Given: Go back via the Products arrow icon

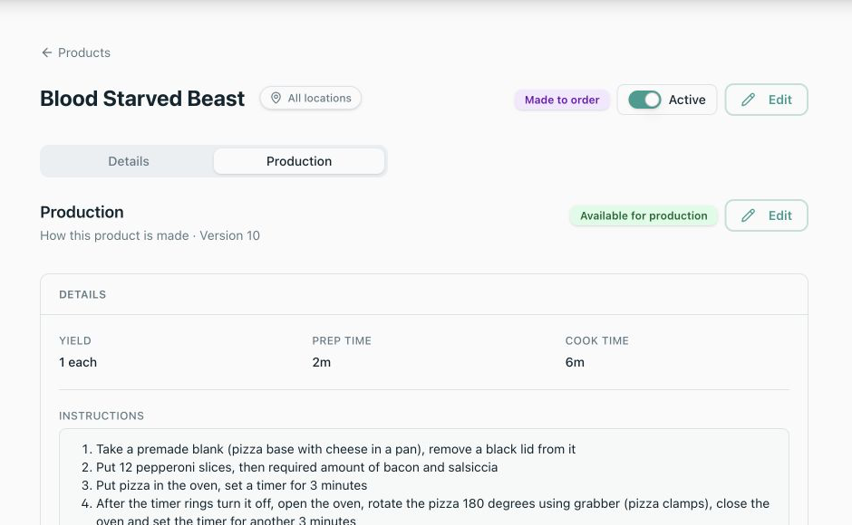Looking at the screenshot, I should [x=47, y=52].
